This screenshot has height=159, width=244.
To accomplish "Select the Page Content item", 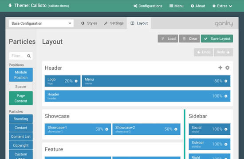I will pyautogui.click(x=21, y=98).
